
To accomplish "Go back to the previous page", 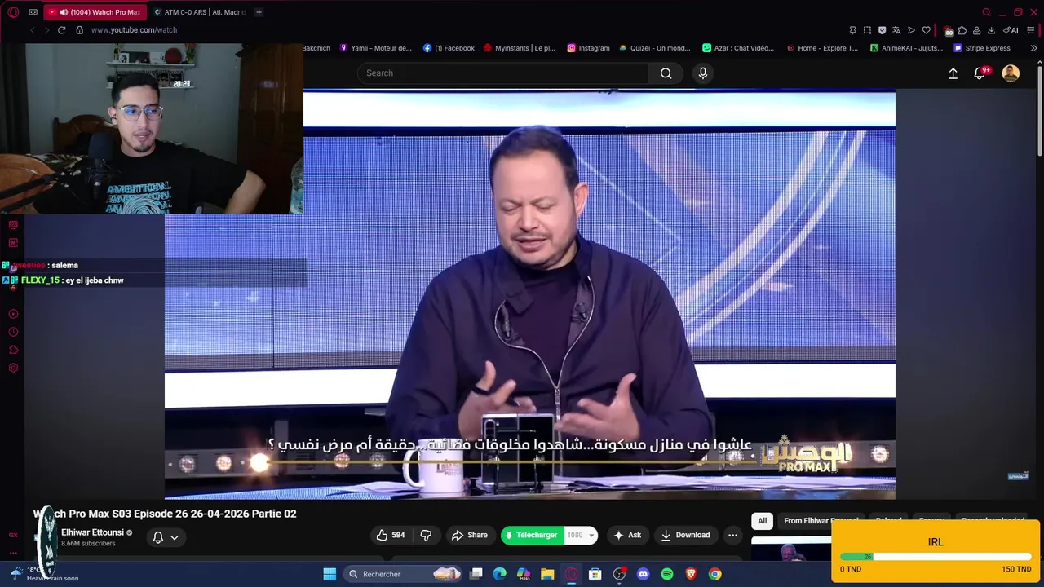I will 33,30.
